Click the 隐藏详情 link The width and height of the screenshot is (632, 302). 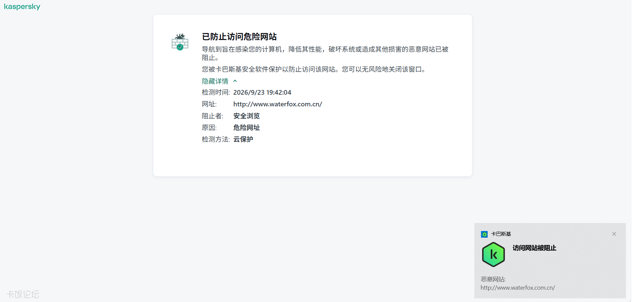tap(215, 81)
